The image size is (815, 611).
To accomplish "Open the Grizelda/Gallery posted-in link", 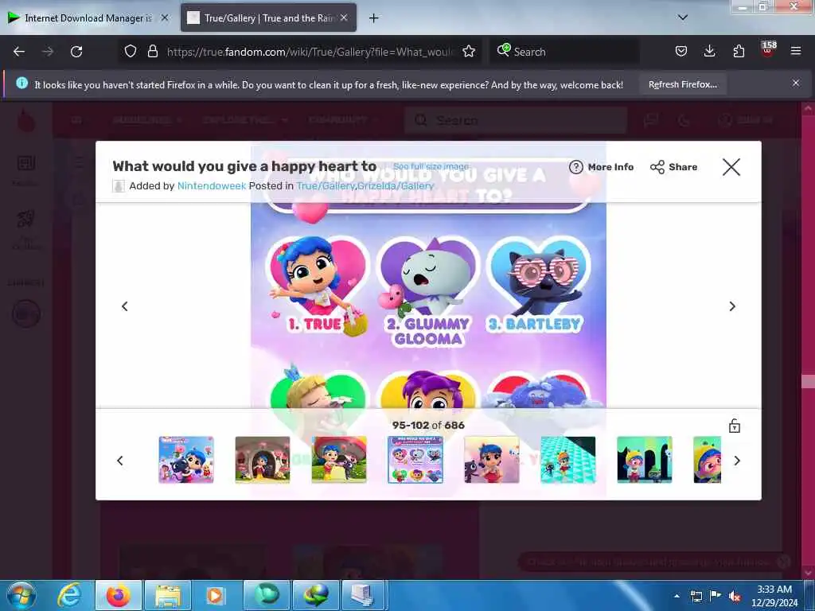I will (x=396, y=186).
